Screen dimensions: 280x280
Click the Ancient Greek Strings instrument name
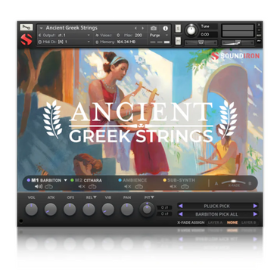(72, 28)
